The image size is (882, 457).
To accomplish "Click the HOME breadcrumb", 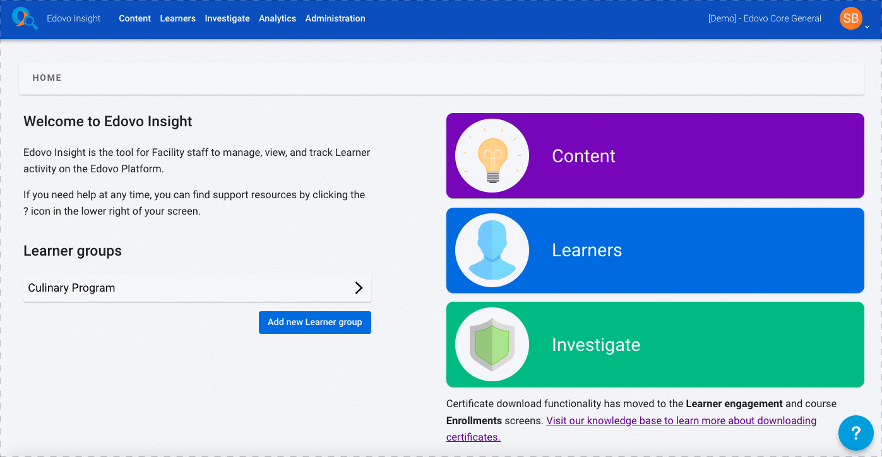I will click(x=47, y=78).
